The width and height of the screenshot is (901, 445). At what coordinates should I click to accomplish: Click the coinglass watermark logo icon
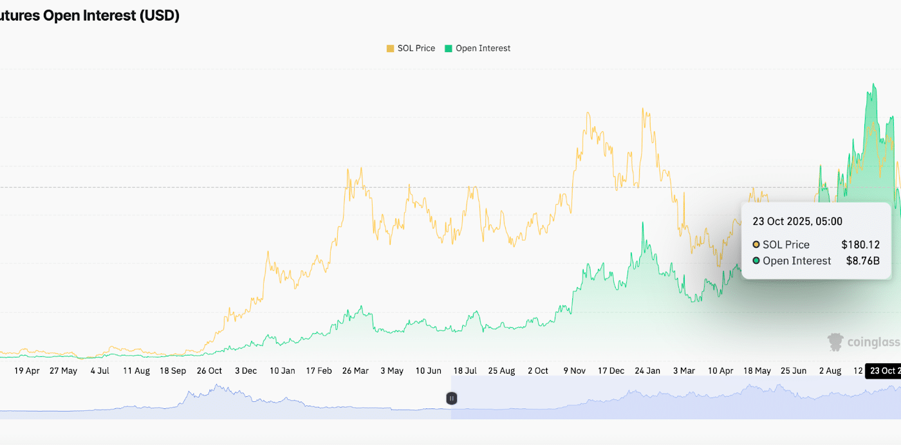(835, 342)
